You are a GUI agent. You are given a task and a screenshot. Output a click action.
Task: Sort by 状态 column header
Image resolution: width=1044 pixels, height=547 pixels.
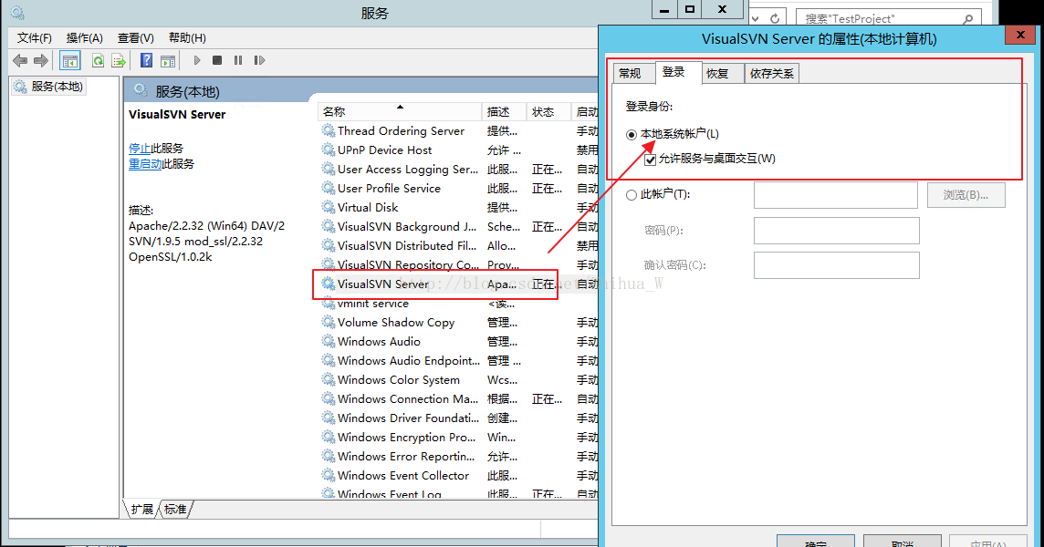pyautogui.click(x=548, y=111)
